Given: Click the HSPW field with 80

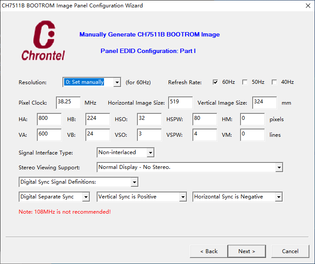Looking at the screenshot, I should click(x=205, y=119).
